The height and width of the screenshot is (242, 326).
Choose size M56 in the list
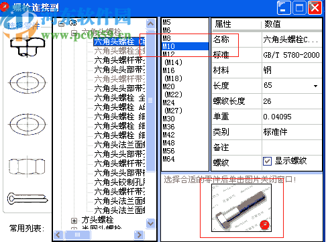168,151
